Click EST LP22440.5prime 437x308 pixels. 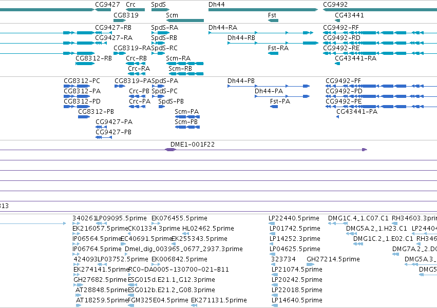272,223
